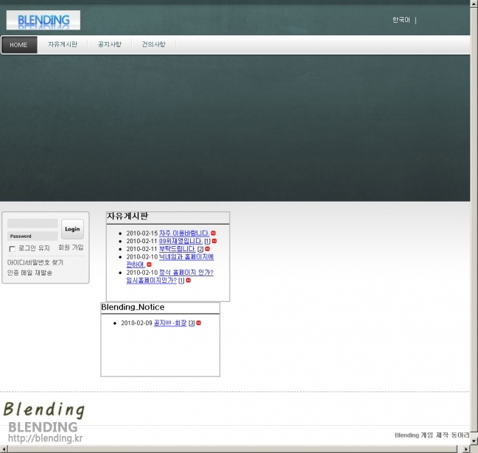Click the horizontal scrollbar track

(x=232, y=449)
